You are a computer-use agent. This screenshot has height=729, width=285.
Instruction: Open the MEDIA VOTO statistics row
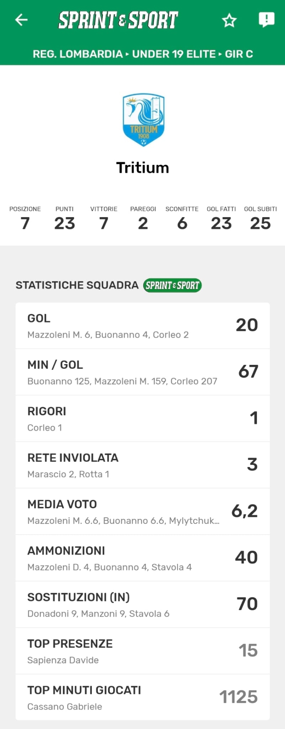coord(143,511)
